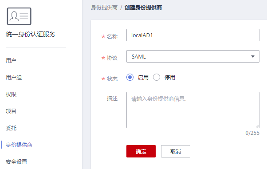Open 用户 in the sidebar menu
The image size is (267, 169).
tap(11, 60)
